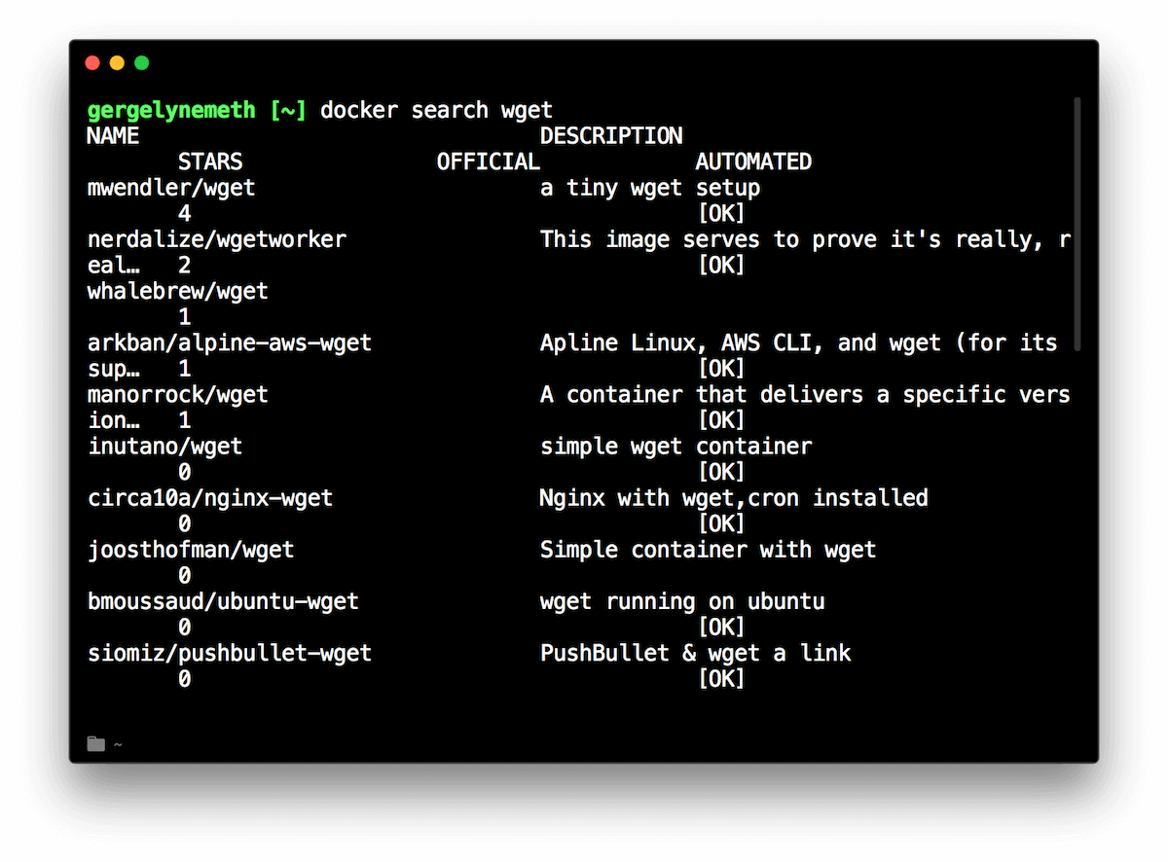Click the whalebrew/wget result line
The height and width of the screenshot is (862, 1168).
(x=177, y=290)
